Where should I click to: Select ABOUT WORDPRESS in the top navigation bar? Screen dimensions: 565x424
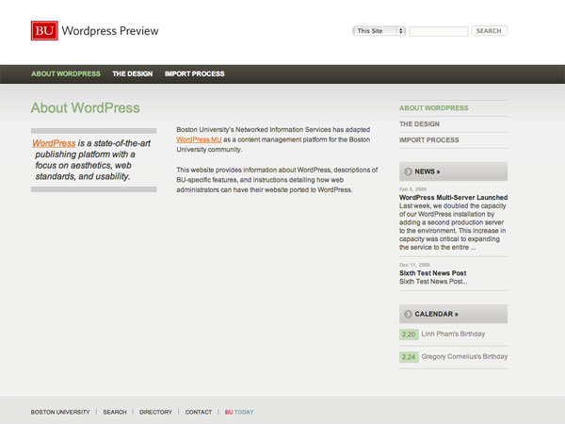tap(66, 73)
